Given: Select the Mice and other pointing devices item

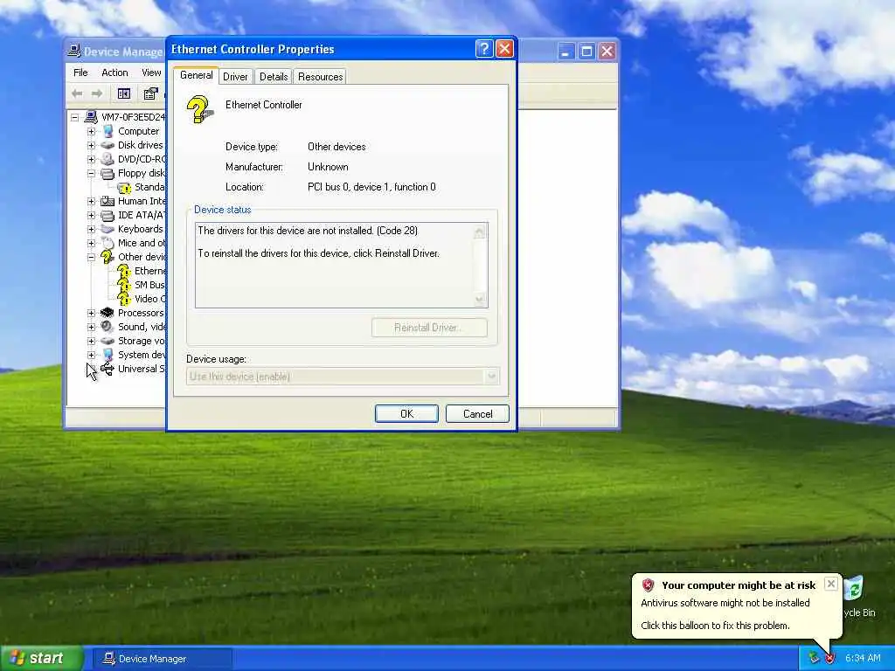Looking at the screenshot, I should [x=141, y=243].
